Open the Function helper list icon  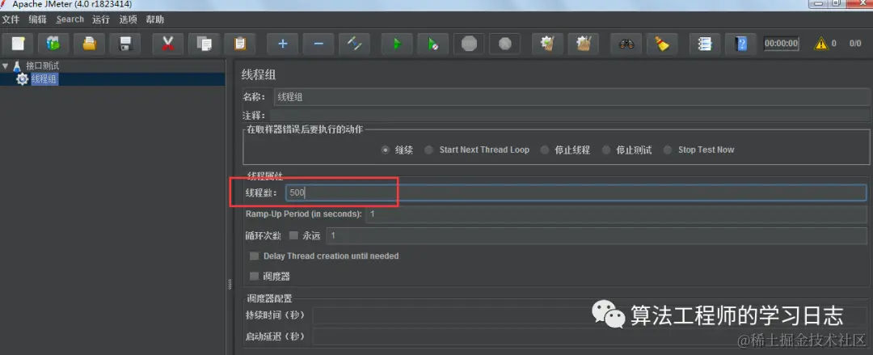click(x=705, y=44)
